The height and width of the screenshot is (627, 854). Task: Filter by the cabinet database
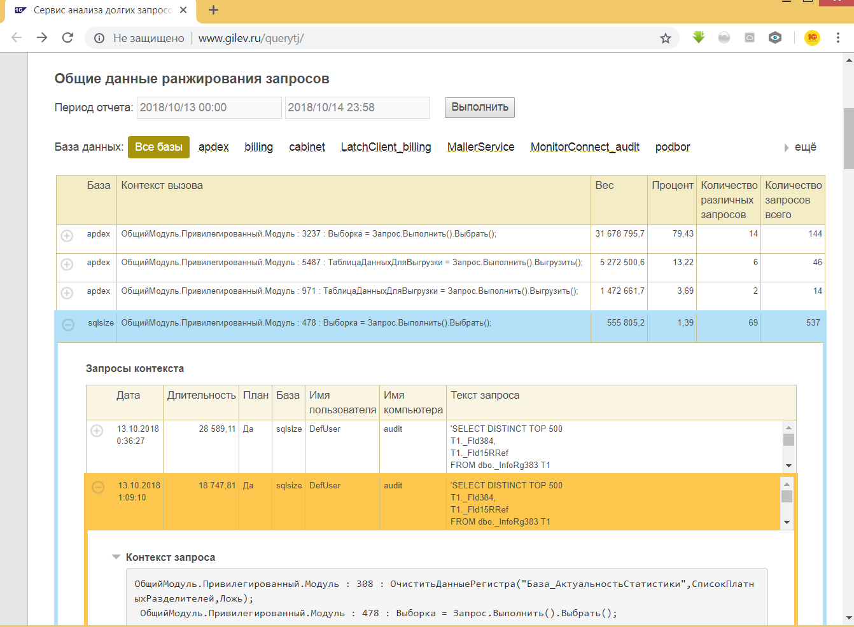click(307, 147)
